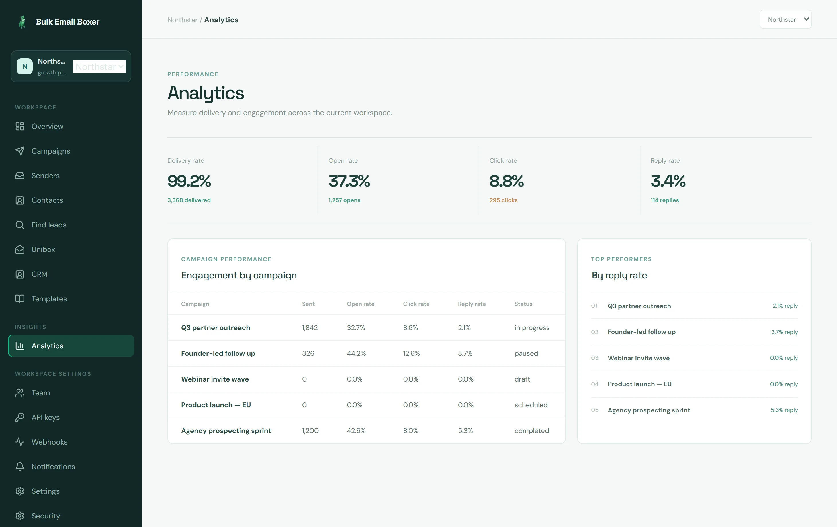Viewport: 837px width, 527px height.
Task: Click the Contacts icon in sidebar
Action: coord(20,200)
